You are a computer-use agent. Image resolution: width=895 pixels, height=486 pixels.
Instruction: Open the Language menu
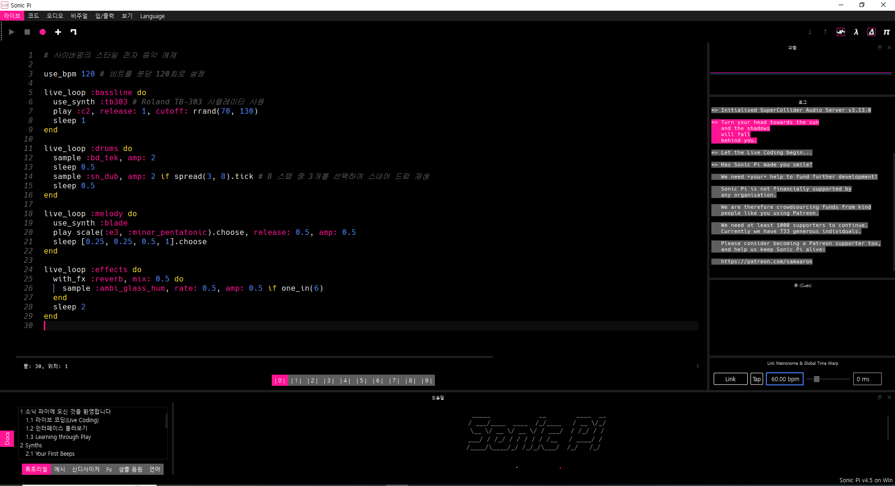152,16
